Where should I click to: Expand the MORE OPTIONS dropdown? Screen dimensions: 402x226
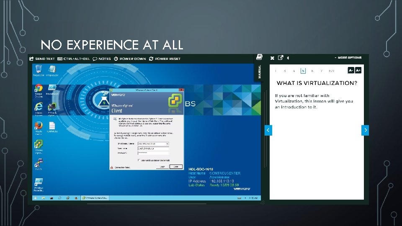coord(348,58)
